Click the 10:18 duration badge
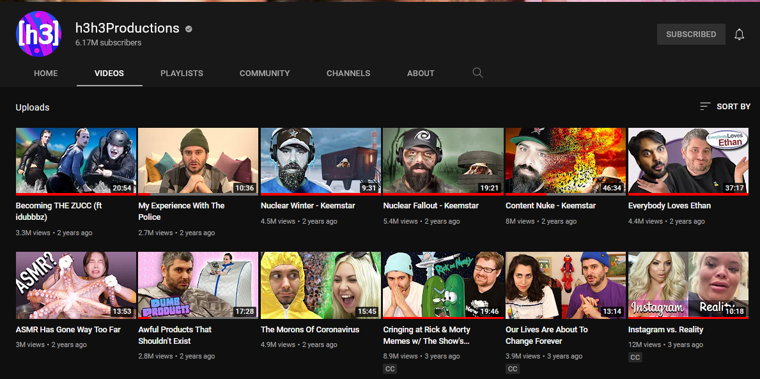 coord(734,312)
